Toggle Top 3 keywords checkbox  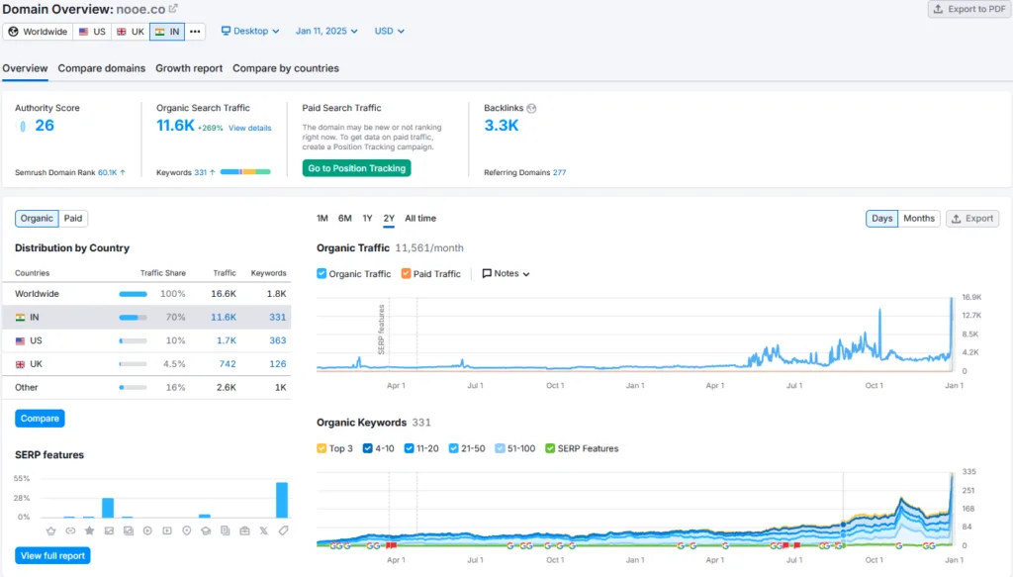322,448
